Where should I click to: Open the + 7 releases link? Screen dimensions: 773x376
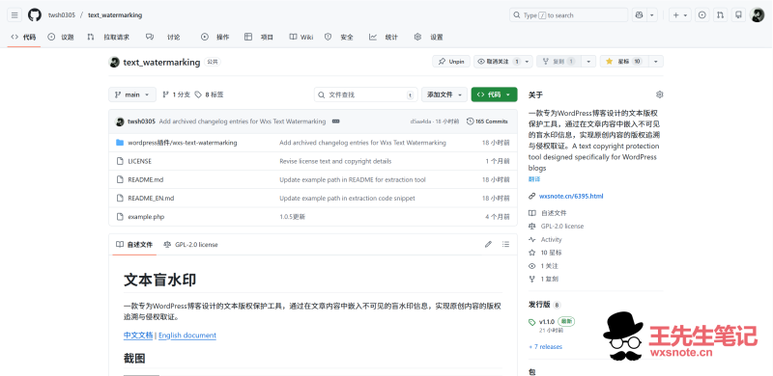545,346
